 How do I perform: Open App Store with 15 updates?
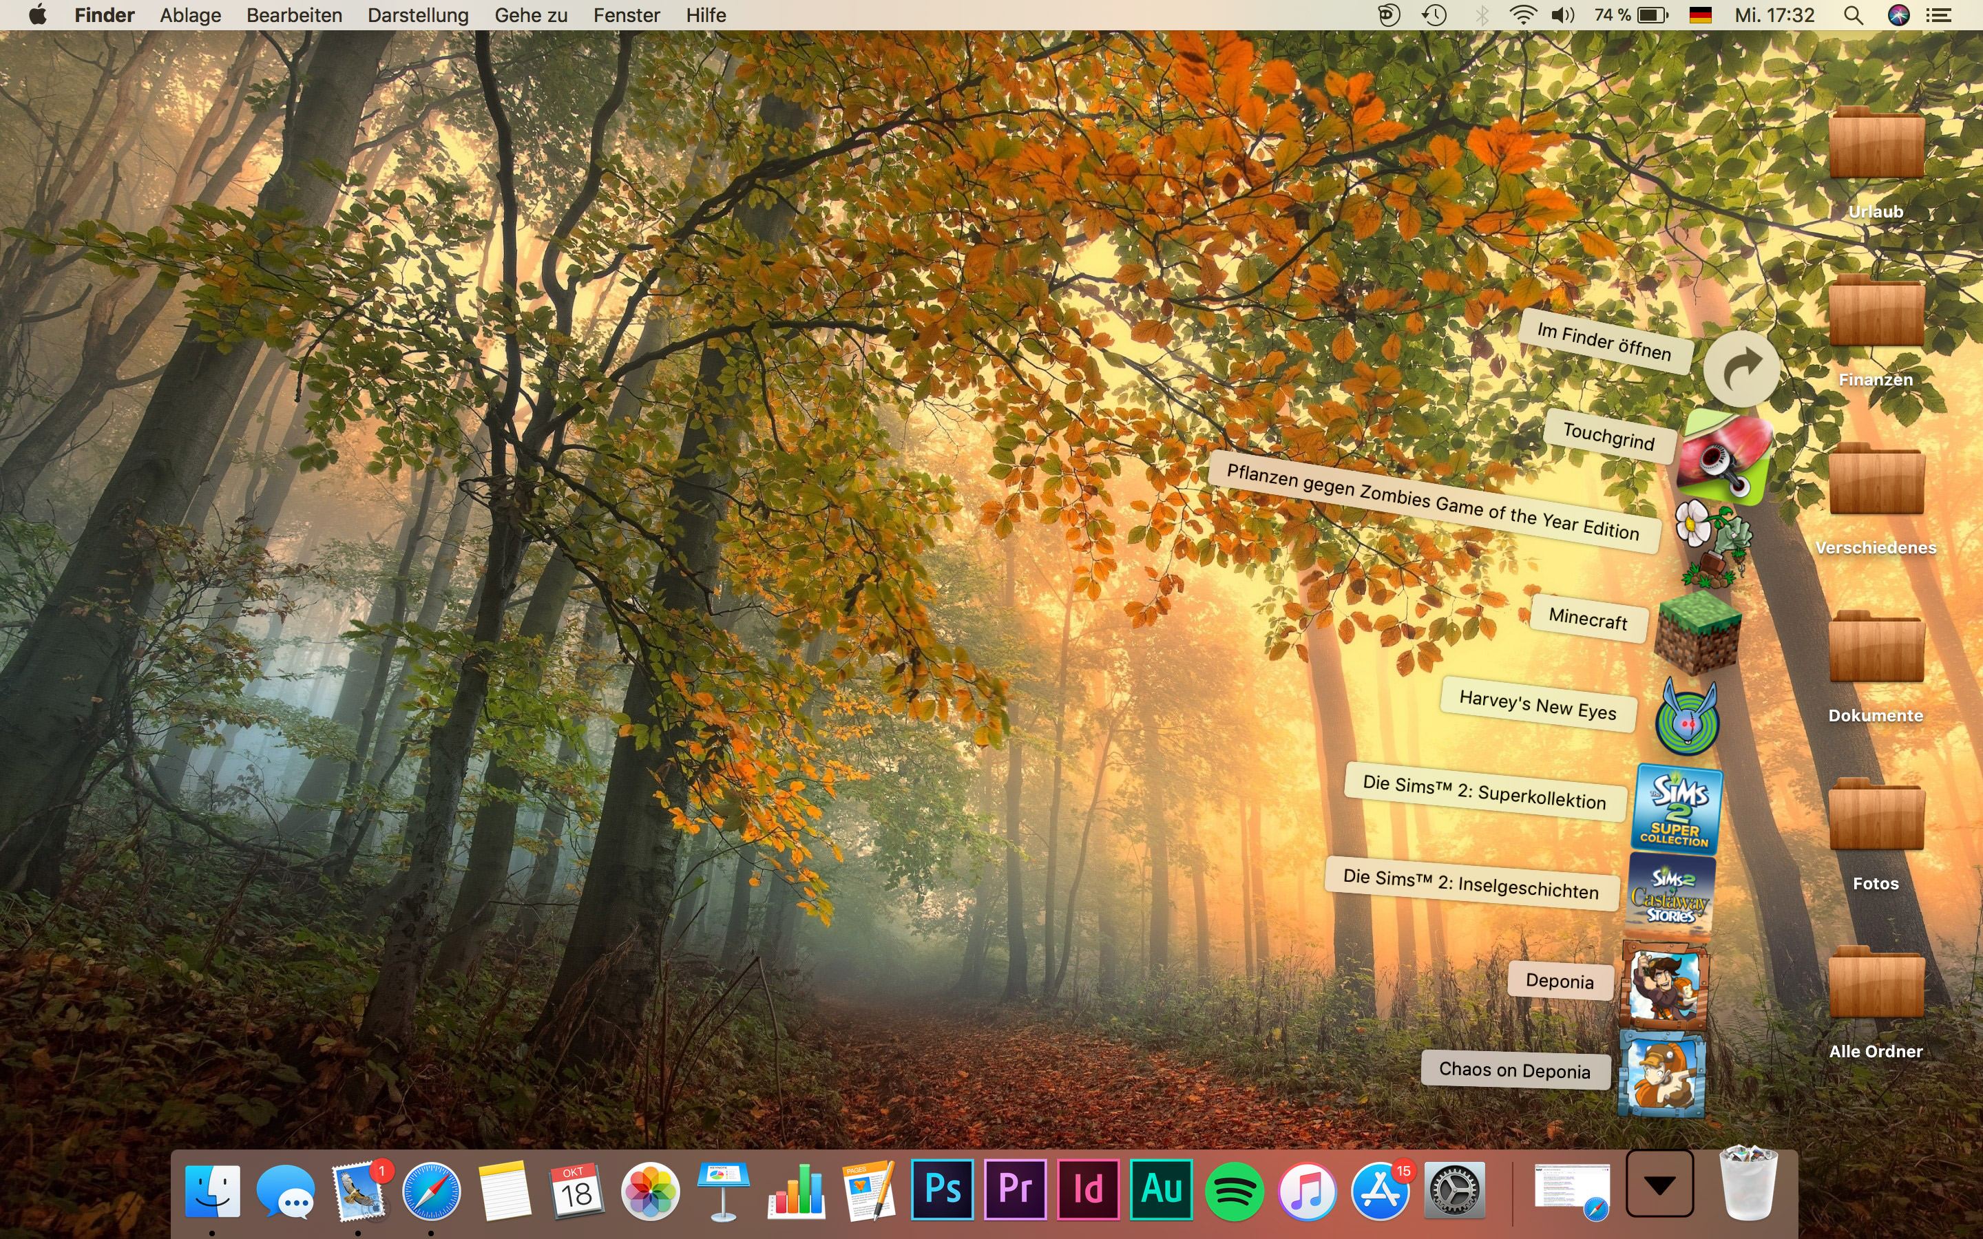click(1380, 1191)
